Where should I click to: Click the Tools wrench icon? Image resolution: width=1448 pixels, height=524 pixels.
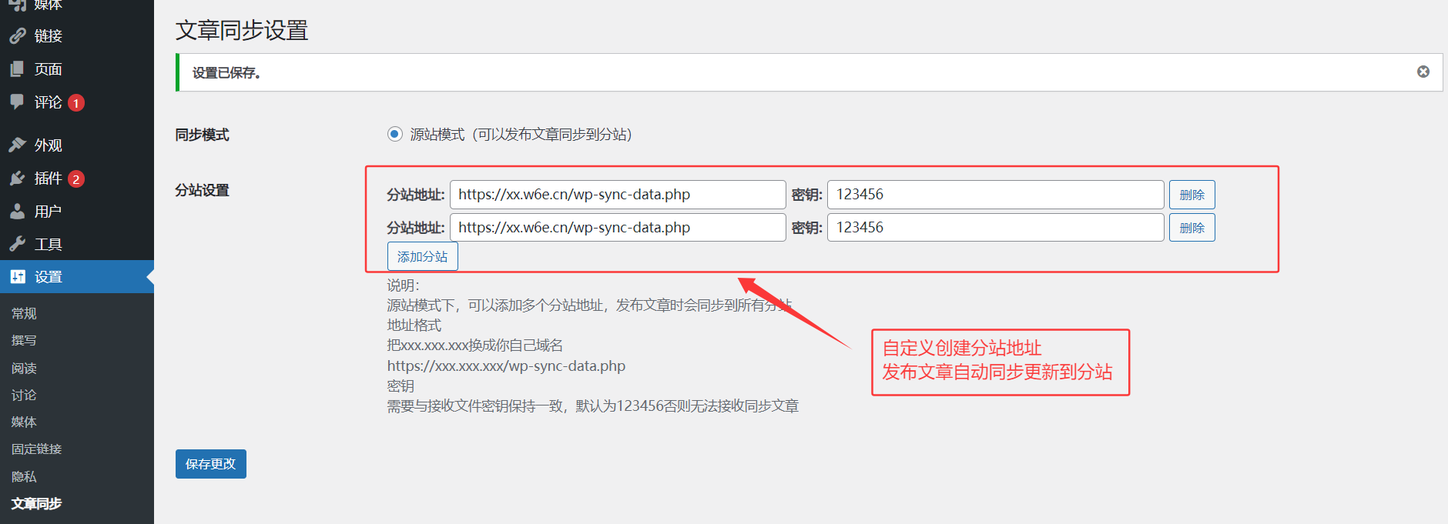(x=17, y=245)
